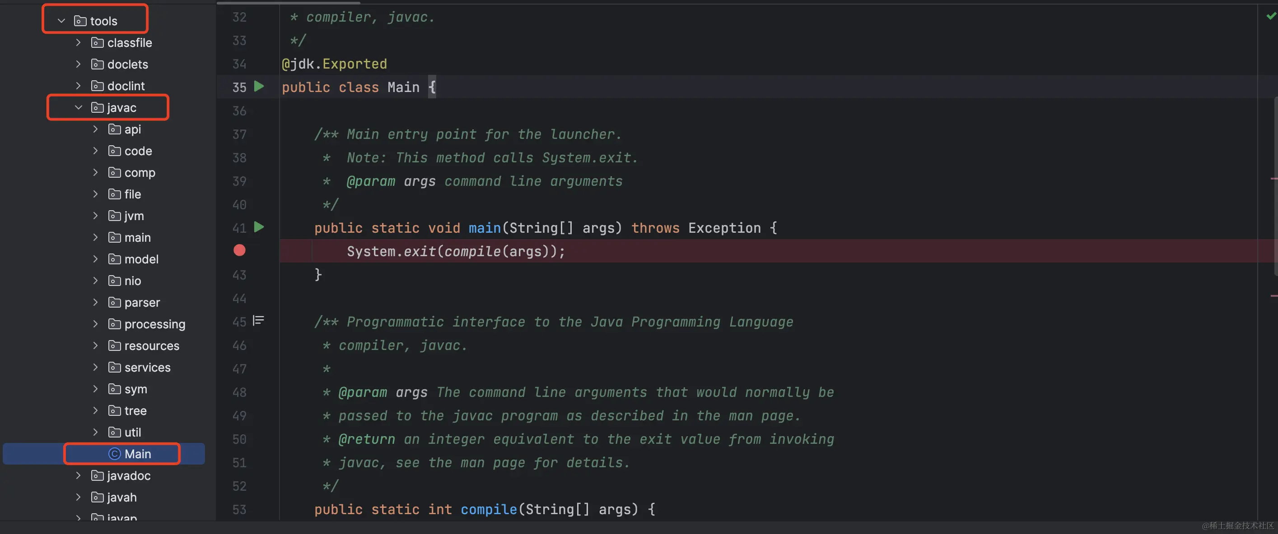Select the tree package in project view
The width and height of the screenshot is (1278, 534).
[x=135, y=411]
